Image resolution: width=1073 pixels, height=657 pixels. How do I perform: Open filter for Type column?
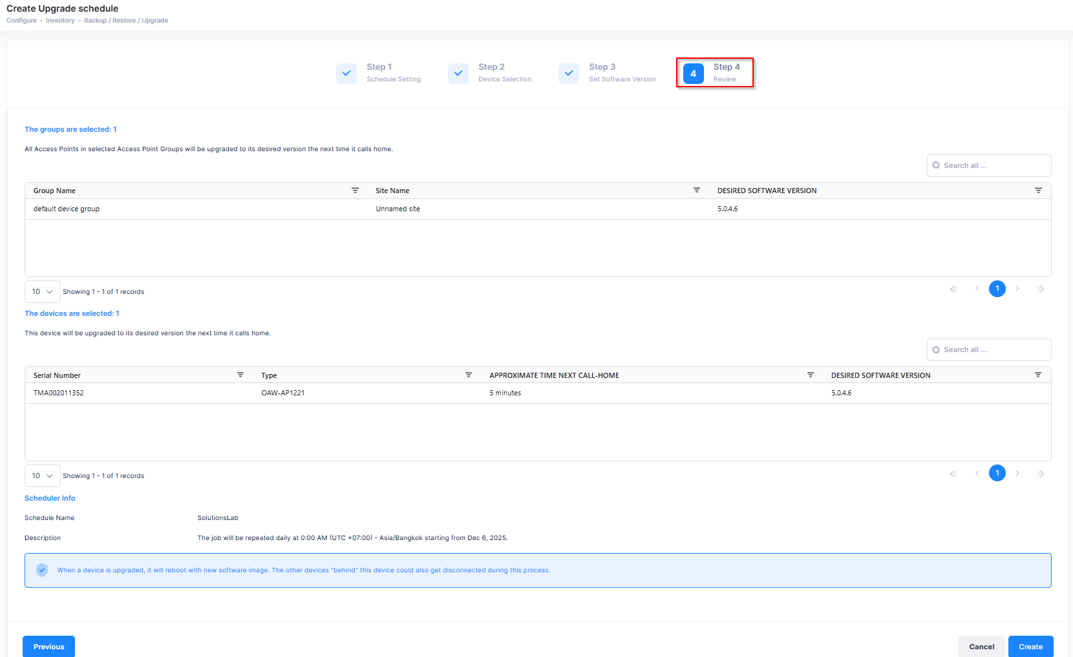(469, 375)
